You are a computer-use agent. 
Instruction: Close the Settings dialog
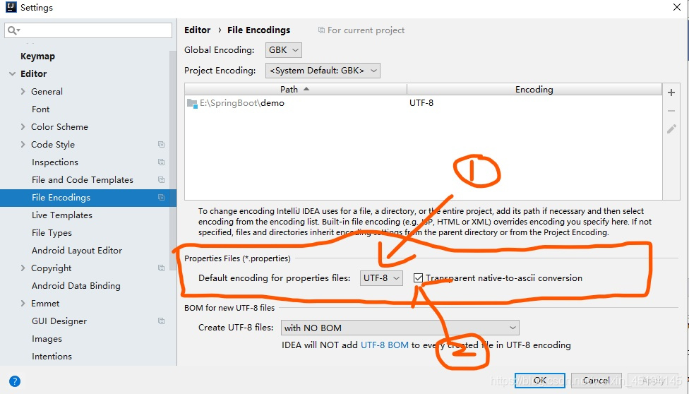point(677,7)
